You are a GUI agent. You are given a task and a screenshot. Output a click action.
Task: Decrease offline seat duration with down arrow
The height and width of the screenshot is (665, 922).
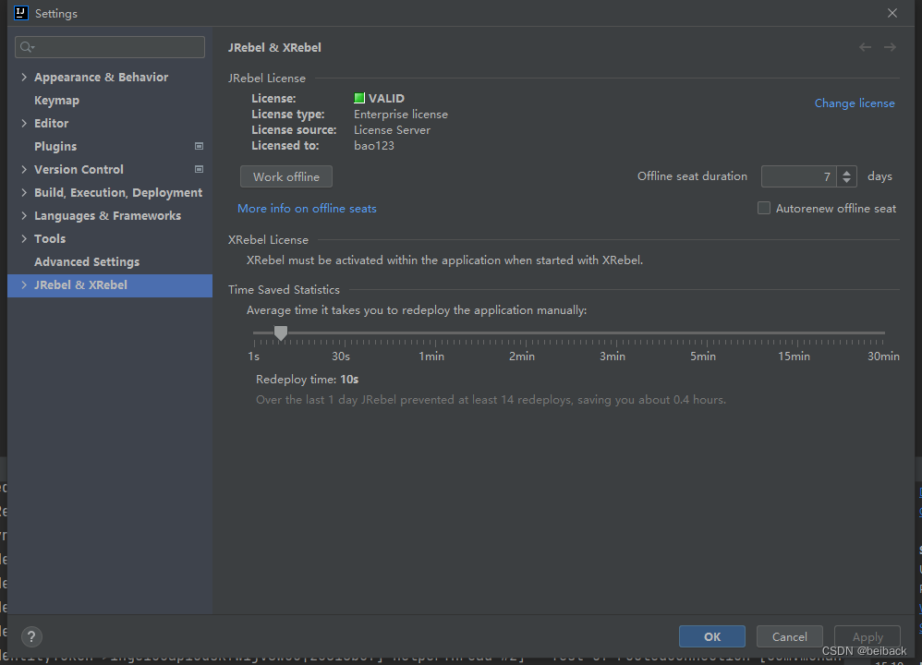[x=847, y=180]
